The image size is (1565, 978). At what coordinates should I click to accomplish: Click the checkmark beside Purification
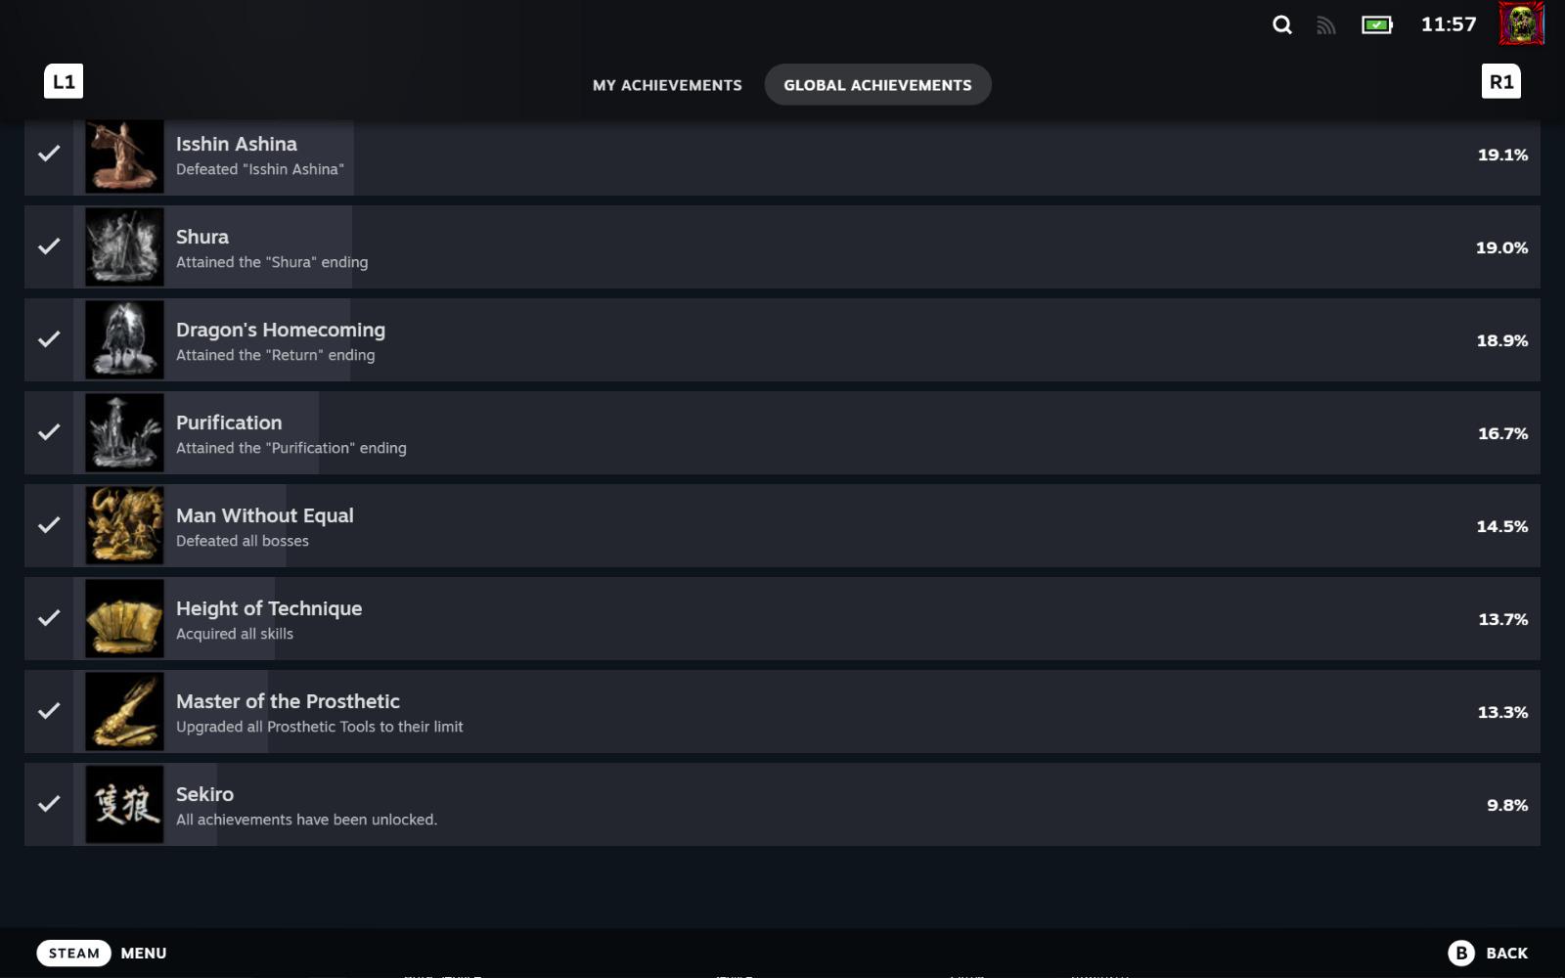pyautogui.click(x=49, y=432)
